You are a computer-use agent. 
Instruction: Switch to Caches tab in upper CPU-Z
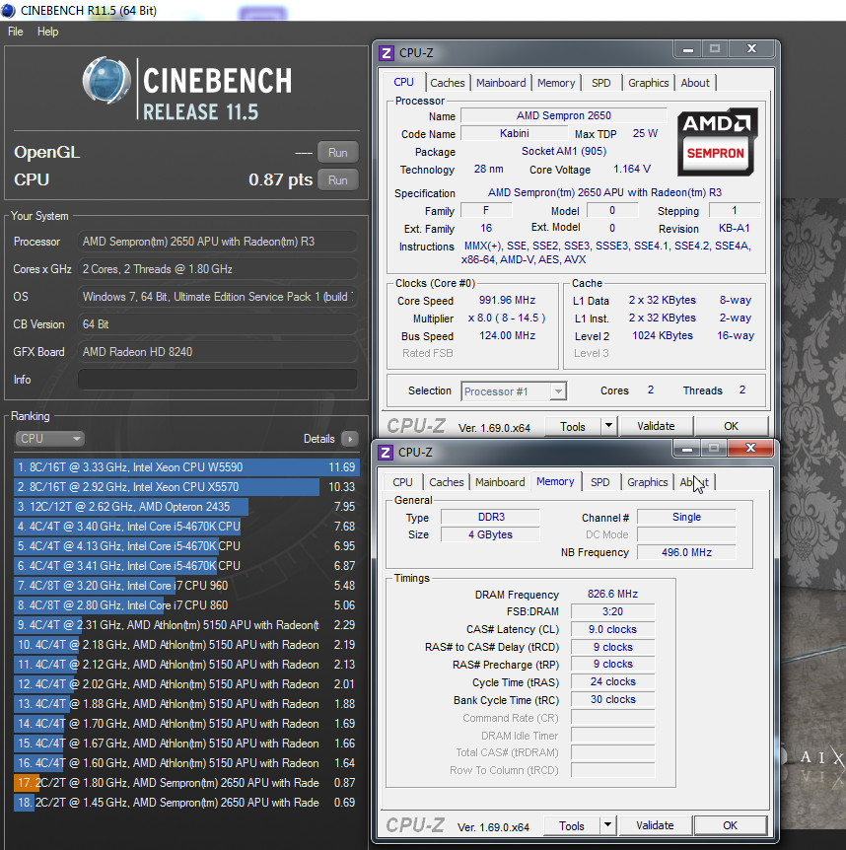[x=447, y=83]
